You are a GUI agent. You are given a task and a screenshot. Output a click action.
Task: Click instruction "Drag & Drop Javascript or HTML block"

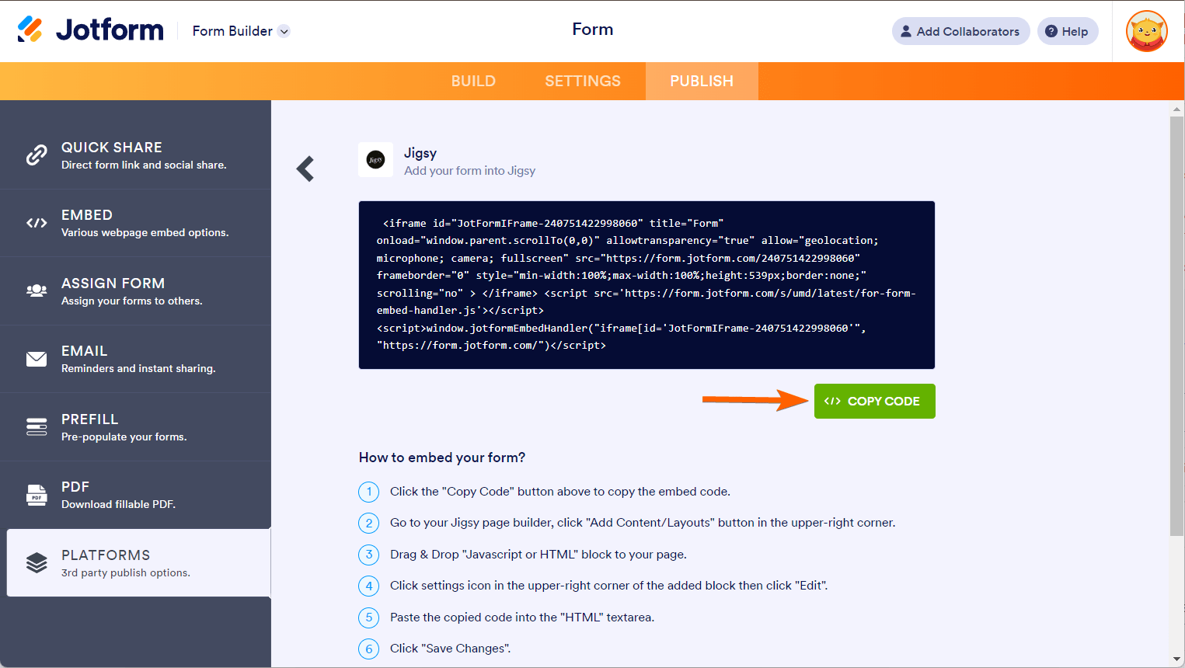point(538,555)
